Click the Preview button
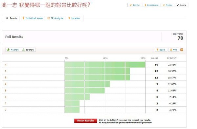 click(167, 5)
